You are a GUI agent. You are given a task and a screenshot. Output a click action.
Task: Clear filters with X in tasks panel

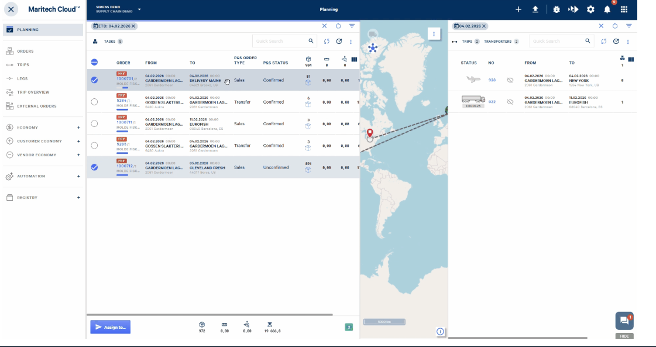(324, 26)
